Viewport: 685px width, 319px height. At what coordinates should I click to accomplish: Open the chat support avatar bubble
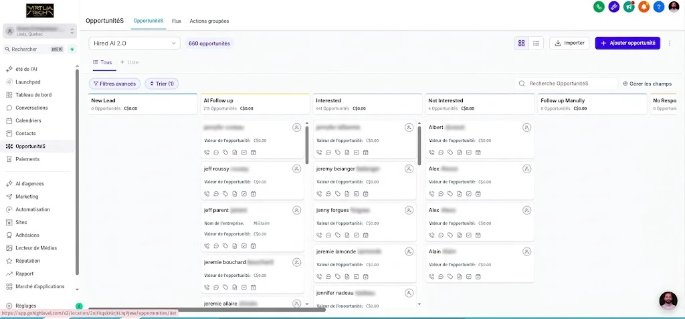[668, 301]
